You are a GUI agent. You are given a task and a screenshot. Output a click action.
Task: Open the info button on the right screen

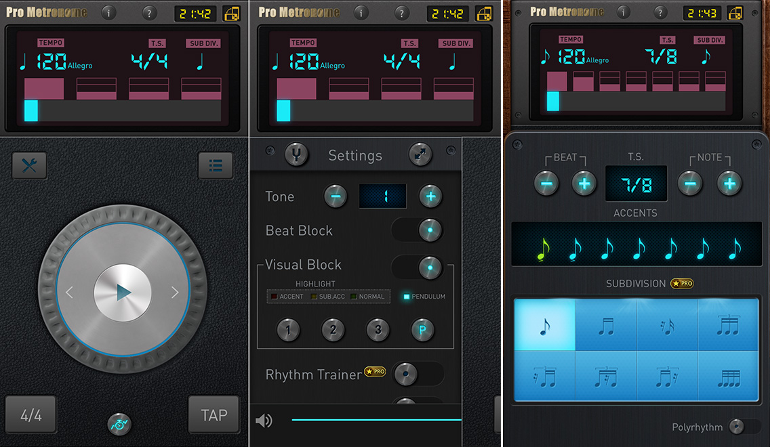[624, 12]
